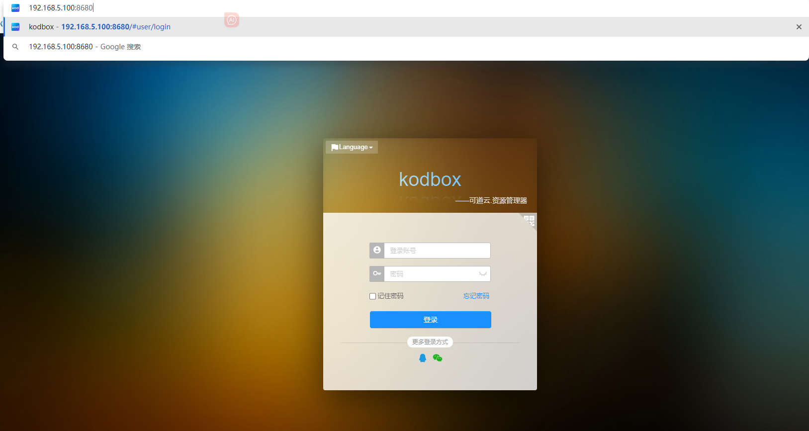Click the WeChat login icon
Viewport: 809px width, 431px height.
[438, 358]
